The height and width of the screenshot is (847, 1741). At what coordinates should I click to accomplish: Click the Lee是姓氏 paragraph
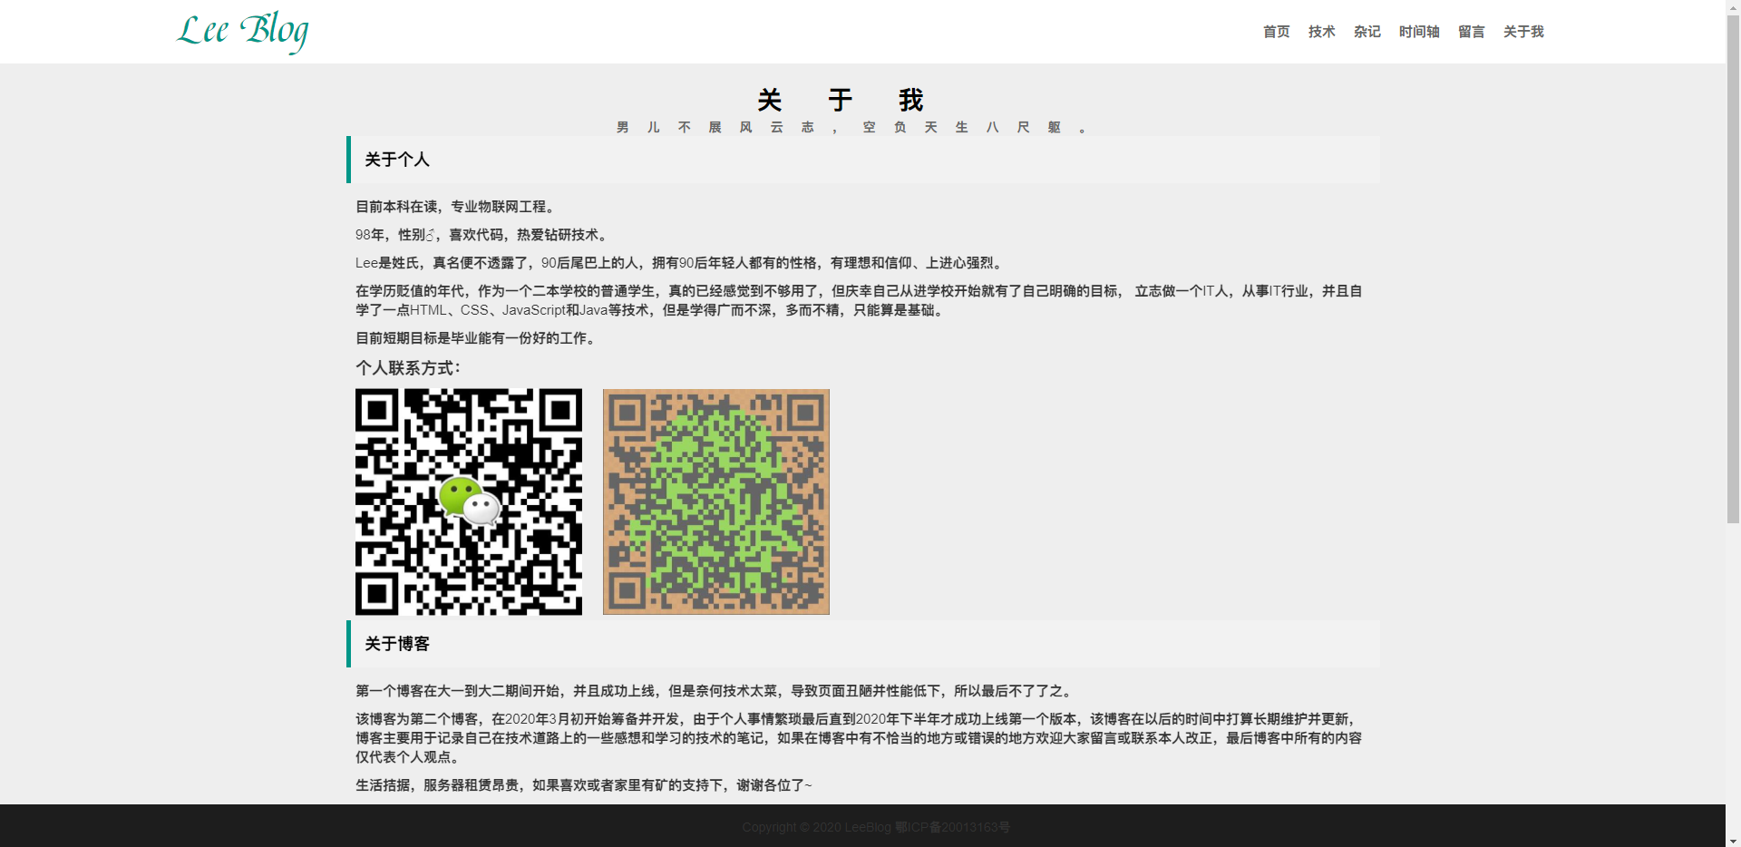tap(680, 263)
